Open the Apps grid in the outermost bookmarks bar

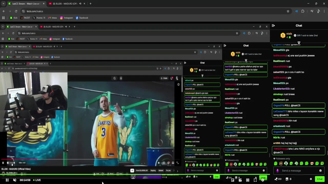click(x=3, y=18)
